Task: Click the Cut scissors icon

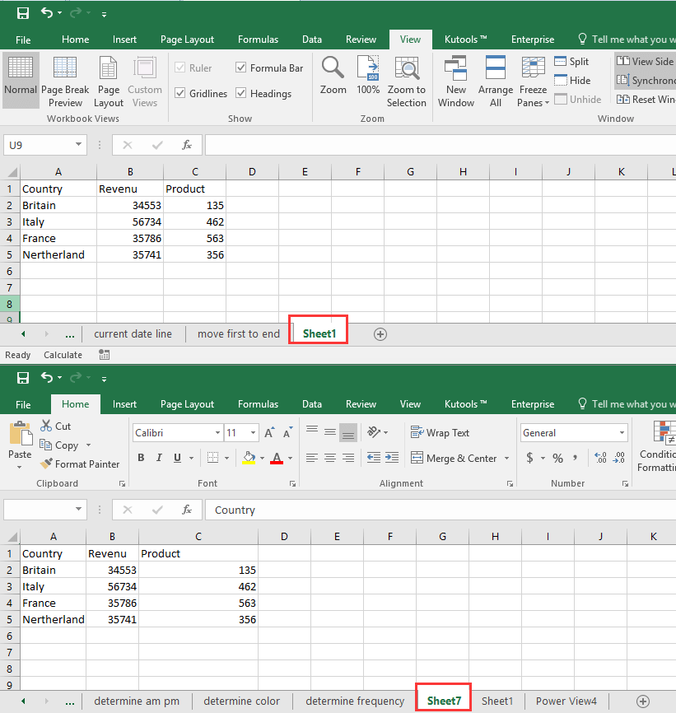Action: coord(45,426)
